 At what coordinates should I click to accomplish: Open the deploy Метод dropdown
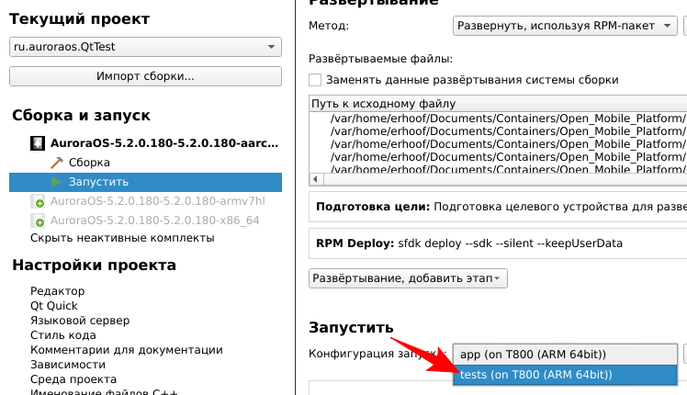[565, 26]
